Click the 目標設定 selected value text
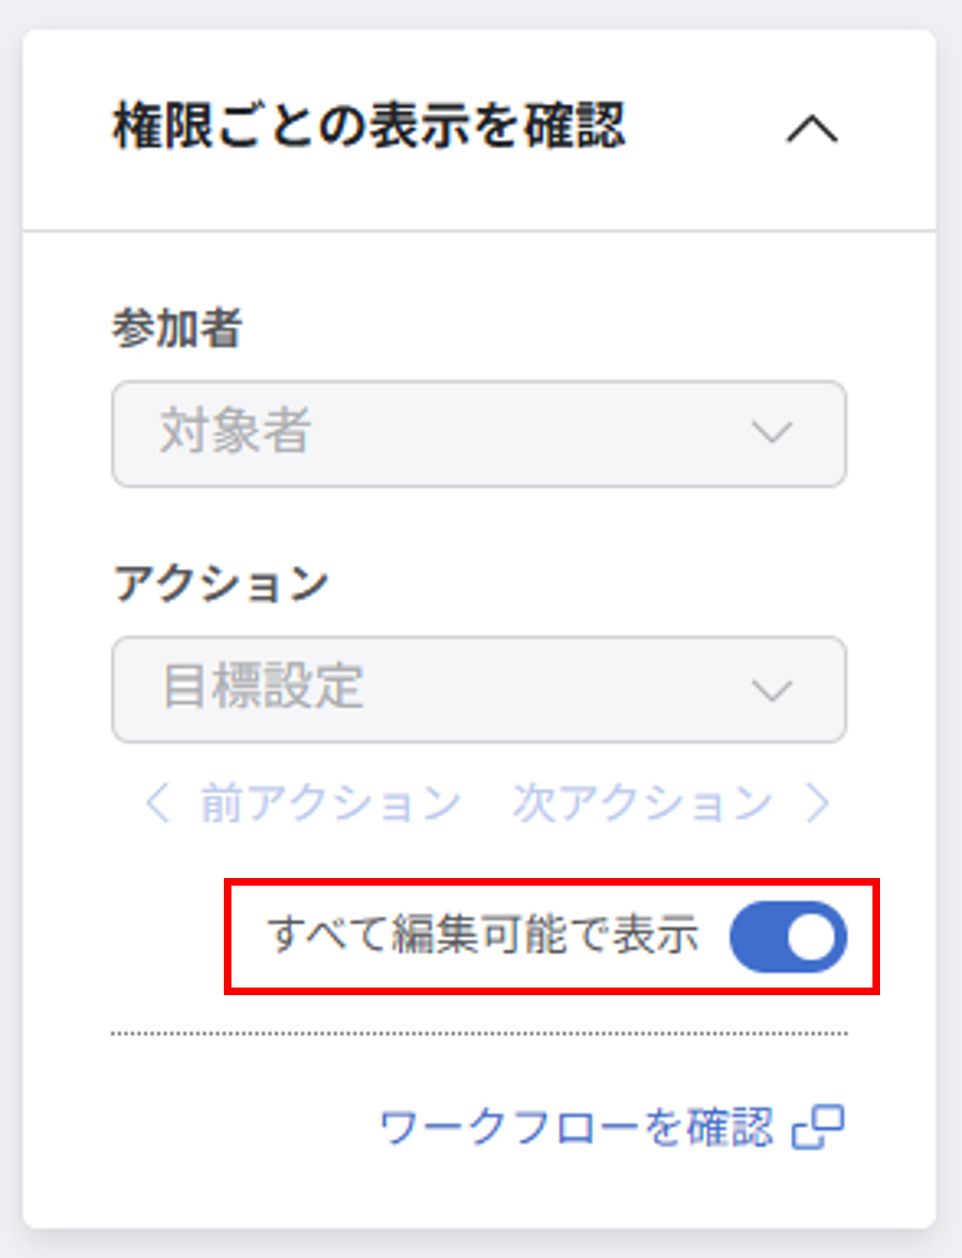962x1258 pixels. (263, 687)
